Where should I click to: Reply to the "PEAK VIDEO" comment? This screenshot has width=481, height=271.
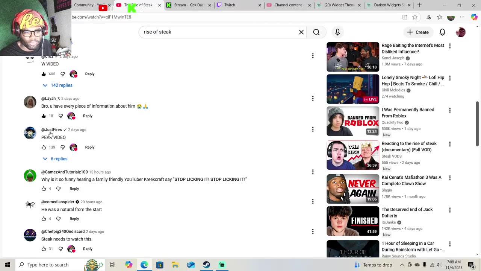pyautogui.click(x=90, y=147)
